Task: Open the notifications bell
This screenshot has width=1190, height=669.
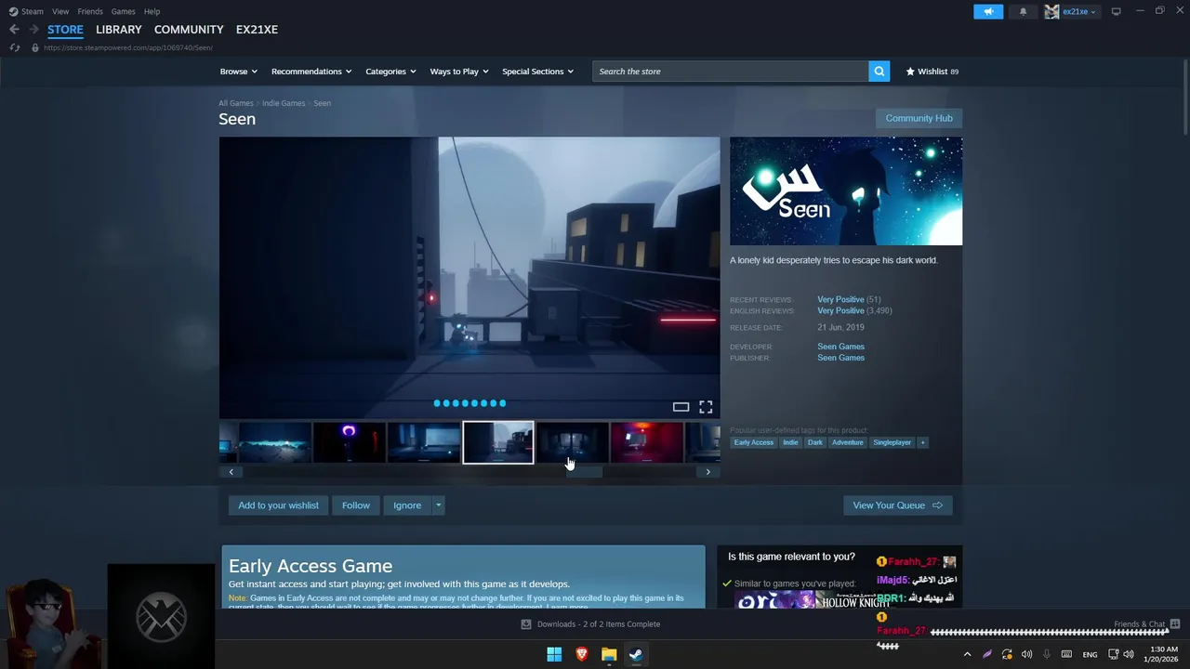Action: pos(1023,11)
